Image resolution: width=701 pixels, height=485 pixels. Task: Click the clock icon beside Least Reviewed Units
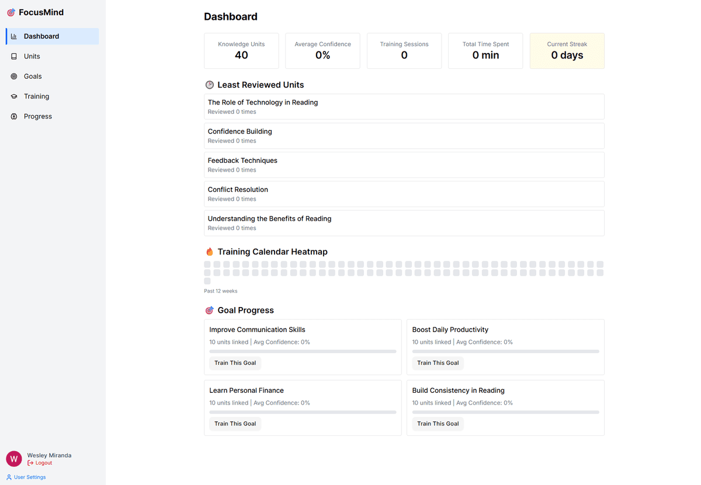point(209,85)
